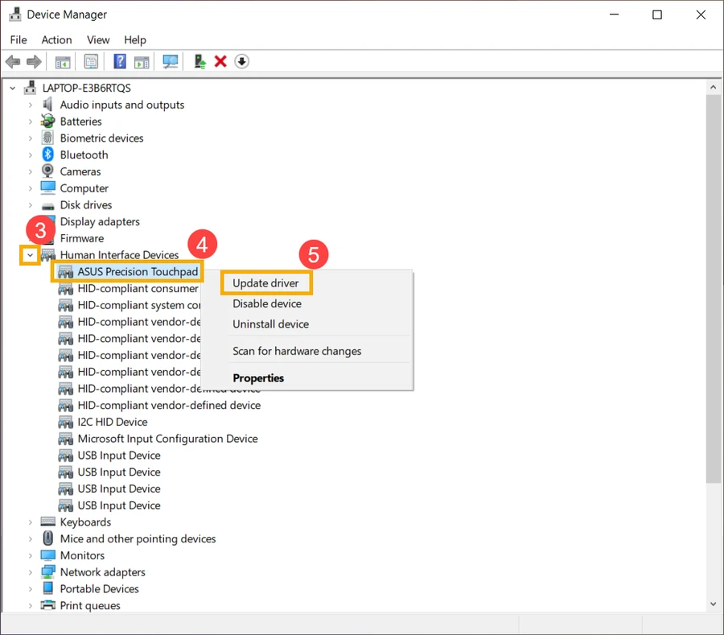Expand the Batteries category chevron

30,122
